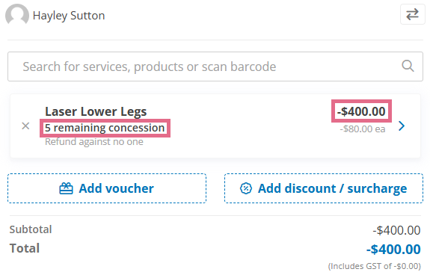This screenshot has height=275, width=430.
Task: Click the grey subtotal -$400.00 amount
Action: (396, 230)
